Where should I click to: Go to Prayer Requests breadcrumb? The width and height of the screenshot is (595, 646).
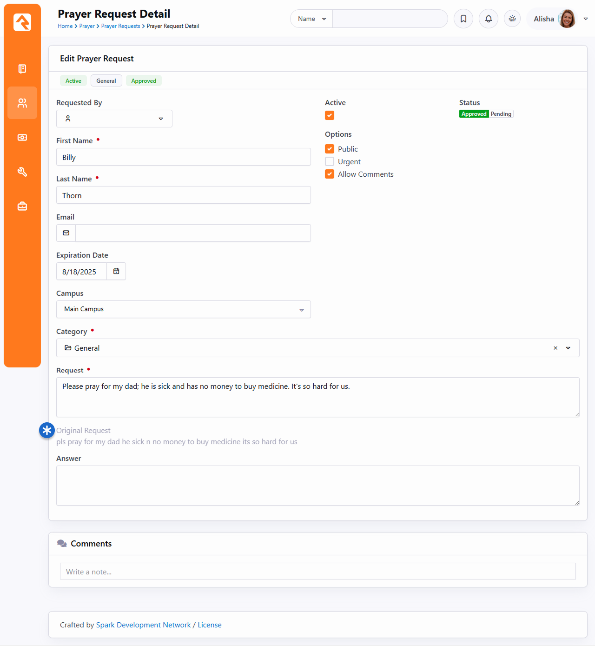click(x=120, y=26)
